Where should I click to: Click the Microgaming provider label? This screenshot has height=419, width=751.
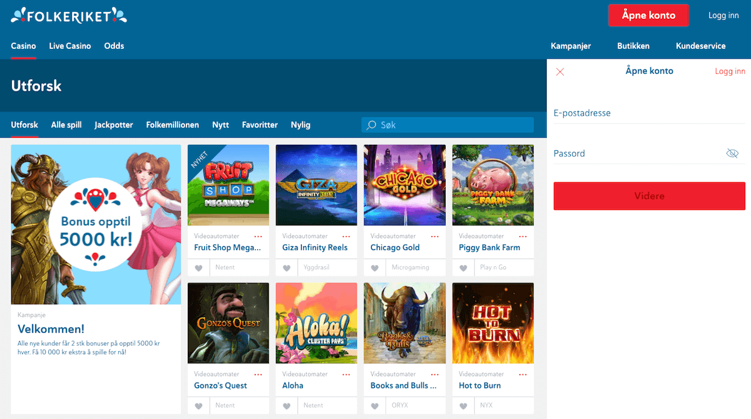click(x=411, y=267)
